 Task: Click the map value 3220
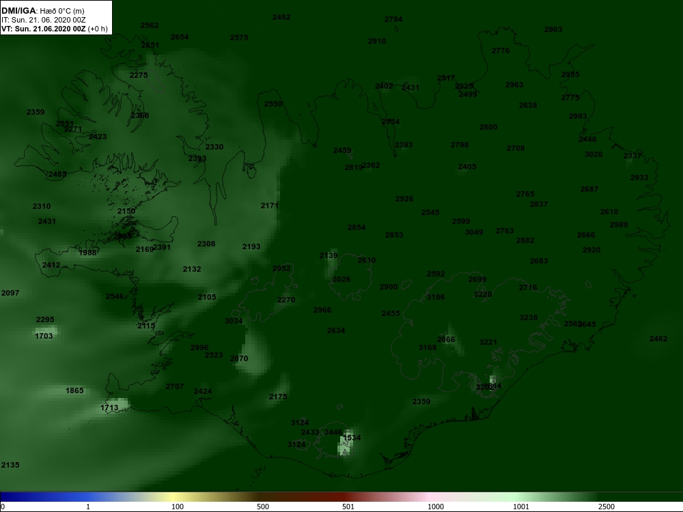(x=483, y=294)
